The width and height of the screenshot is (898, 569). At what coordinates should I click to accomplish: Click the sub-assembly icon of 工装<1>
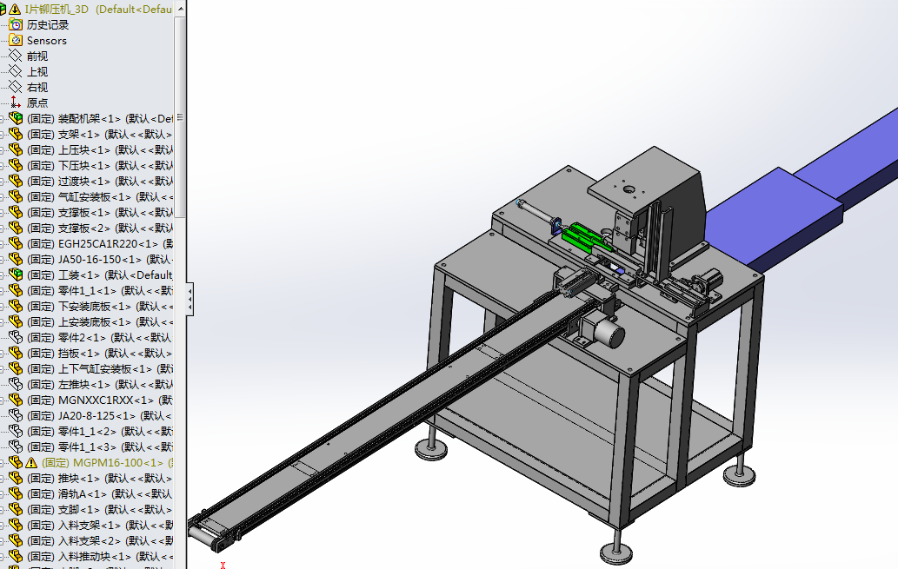16,275
